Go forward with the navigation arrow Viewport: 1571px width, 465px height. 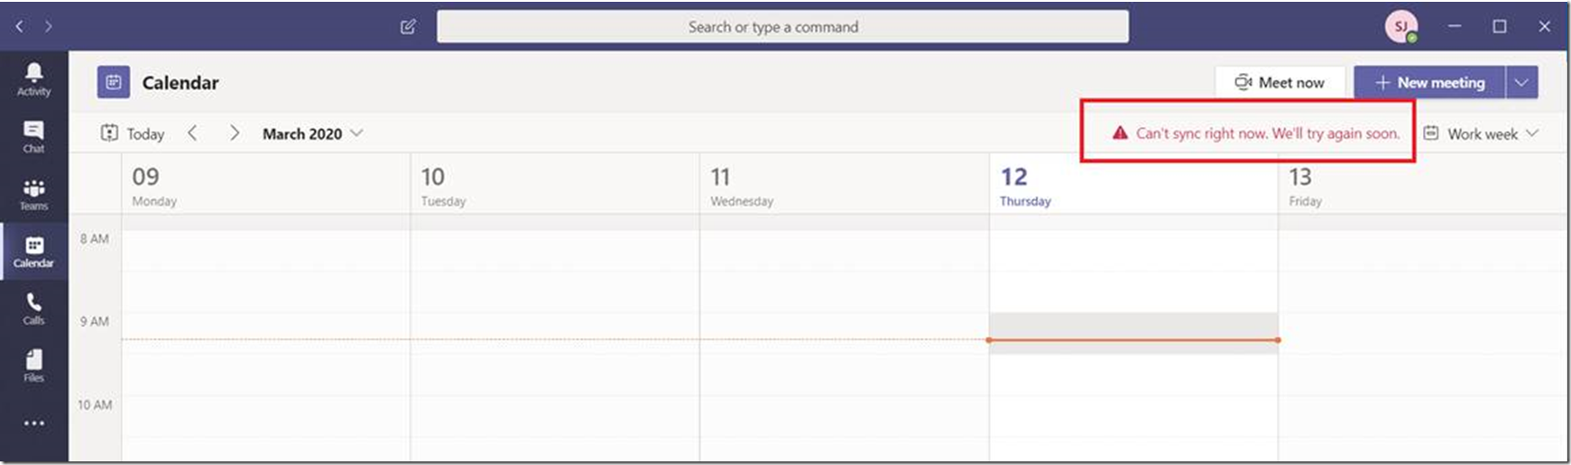tap(49, 26)
